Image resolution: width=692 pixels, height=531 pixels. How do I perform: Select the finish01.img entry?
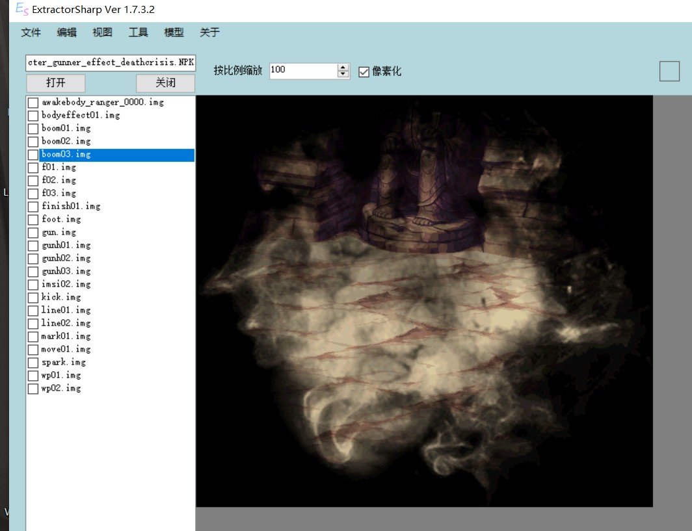click(x=71, y=207)
